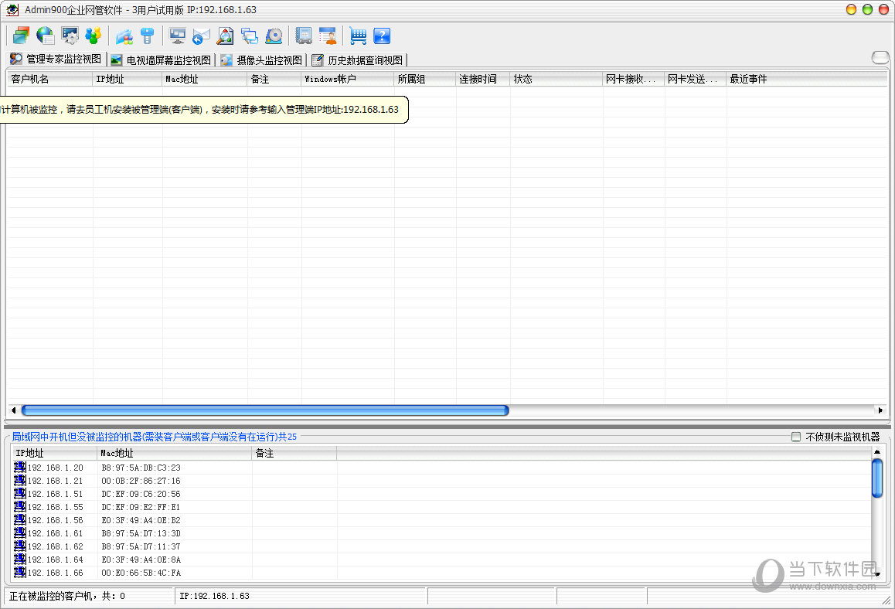Click the disc drive toolbar icon
Image resolution: width=895 pixels, height=609 pixels.
pos(274,36)
